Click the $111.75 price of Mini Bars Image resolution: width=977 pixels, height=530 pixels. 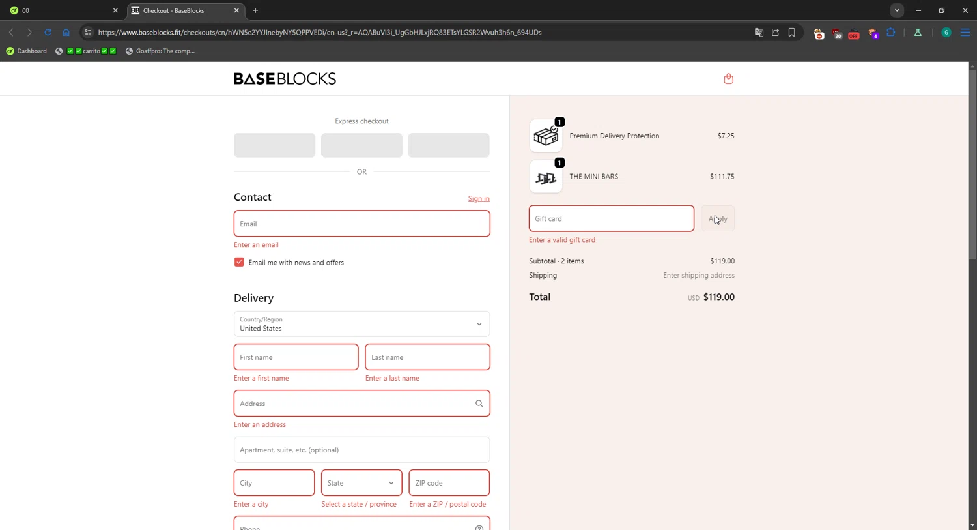click(x=722, y=177)
